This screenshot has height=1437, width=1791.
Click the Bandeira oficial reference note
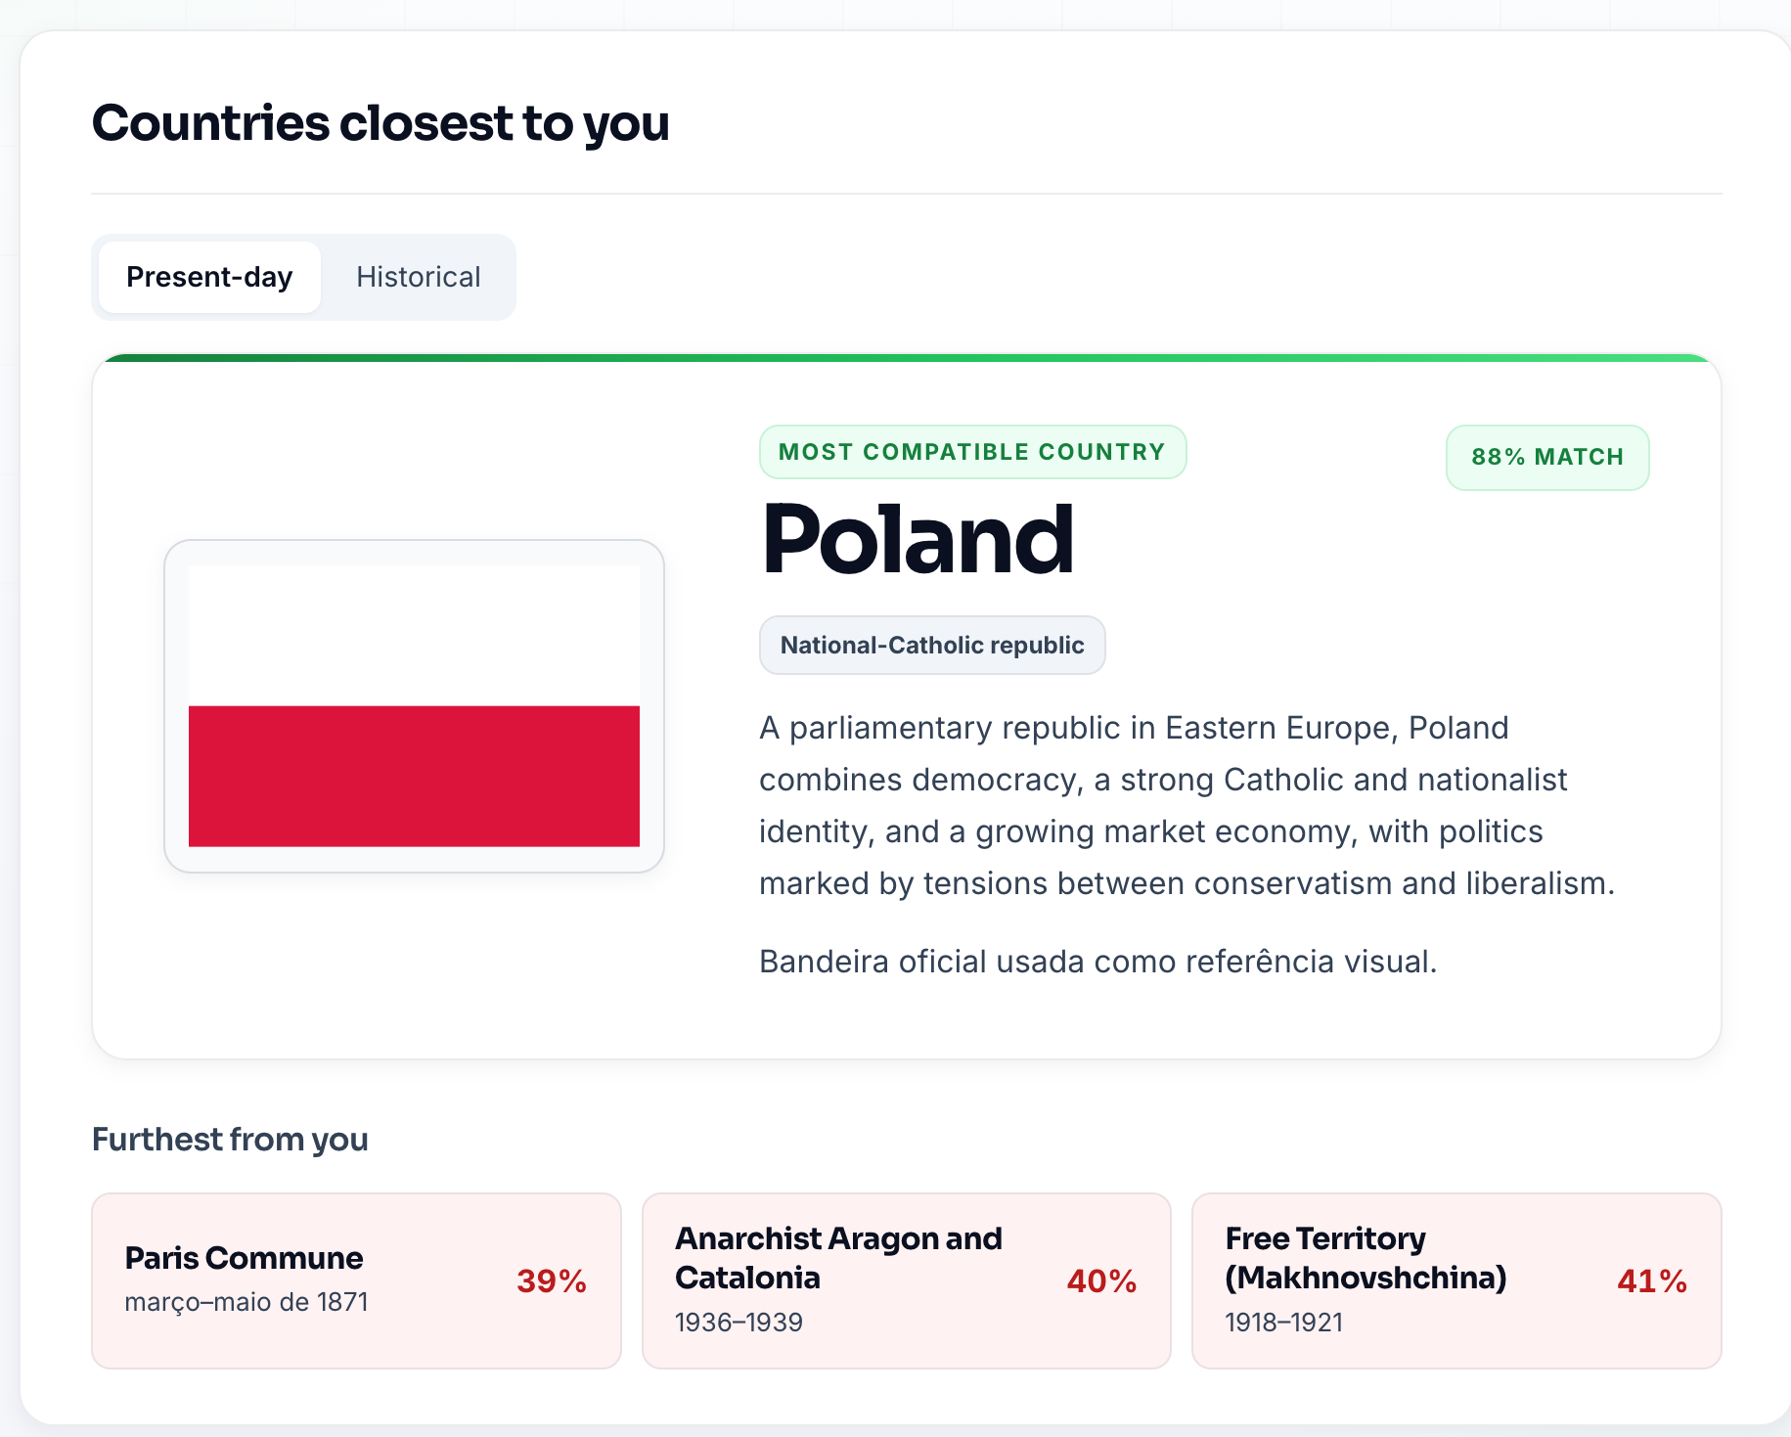(x=1097, y=962)
